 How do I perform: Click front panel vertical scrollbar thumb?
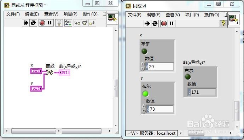(x=237, y=111)
